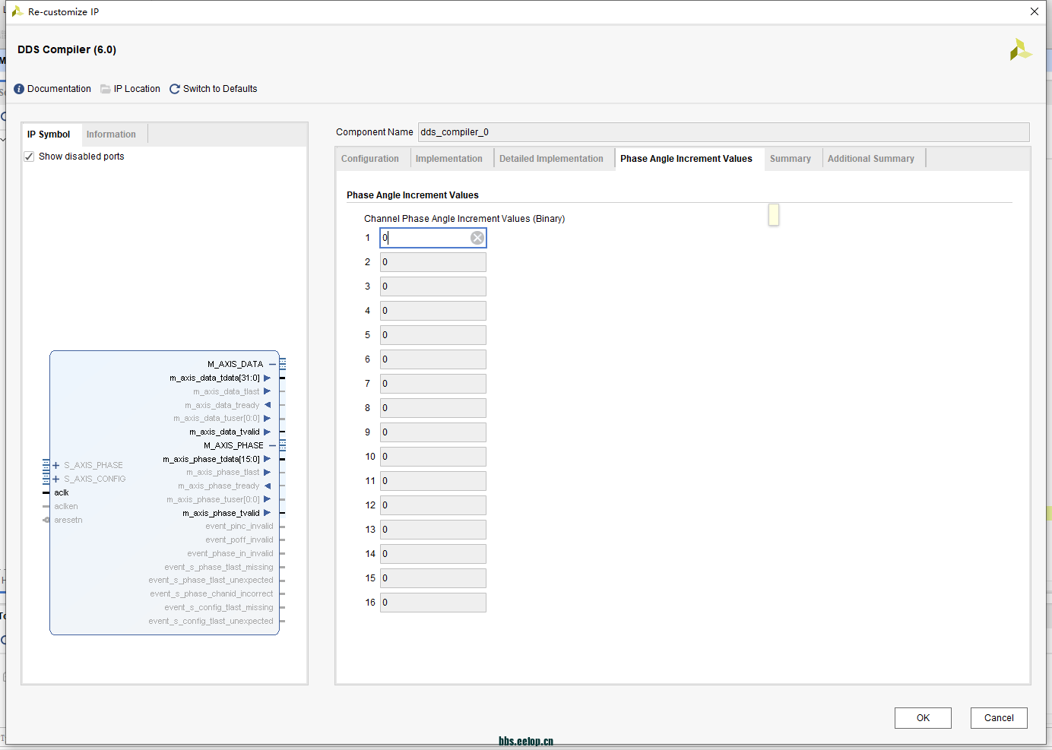Click the Vivado icon in the title bar
This screenshot has height=750, width=1052.
(17, 11)
